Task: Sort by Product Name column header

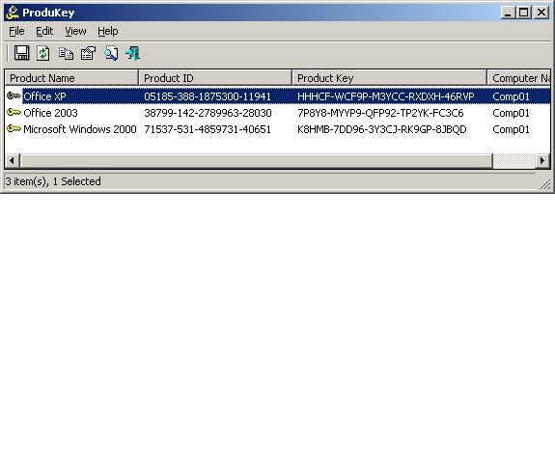Action: click(x=71, y=78)
